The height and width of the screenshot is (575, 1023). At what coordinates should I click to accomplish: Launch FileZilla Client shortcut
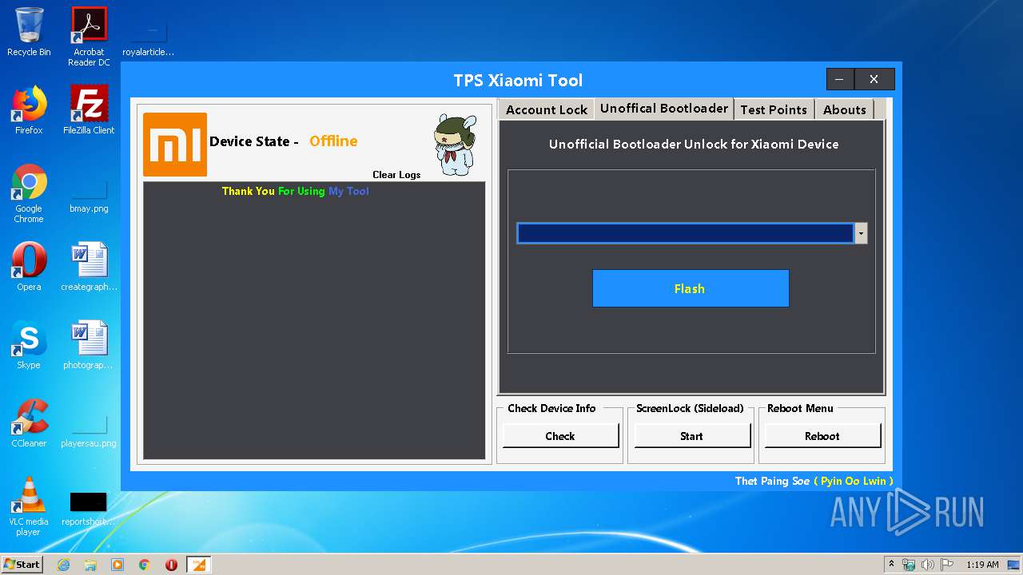point(89,110)
